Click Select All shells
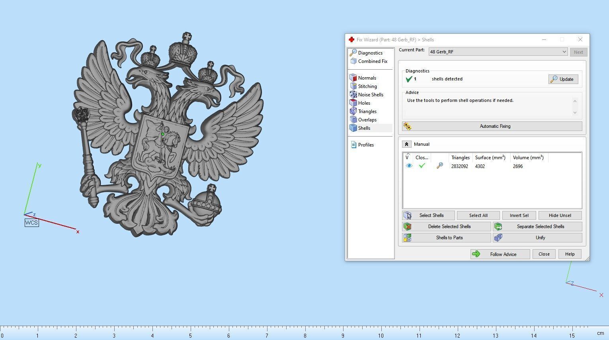609x340 pixels. click(x=478, y=215)
